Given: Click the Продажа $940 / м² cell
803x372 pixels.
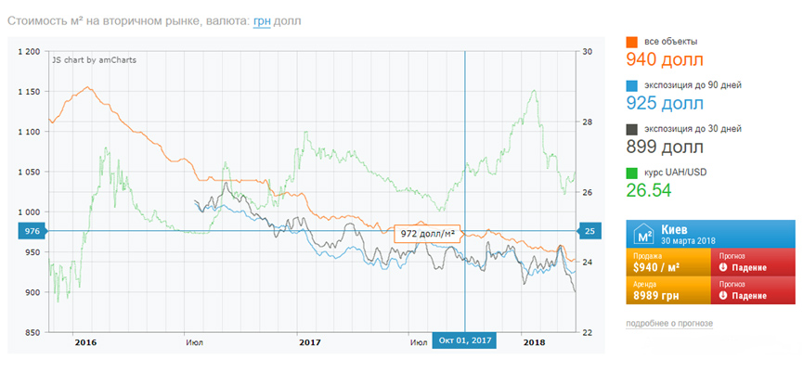Looking at the screenshot, I should [x=668, y=262].
